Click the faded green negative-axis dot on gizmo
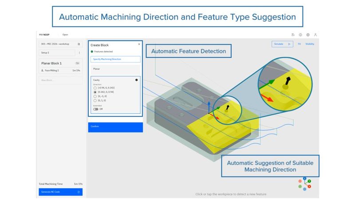Viewport: 355px width, 199px height. [300, 186]
